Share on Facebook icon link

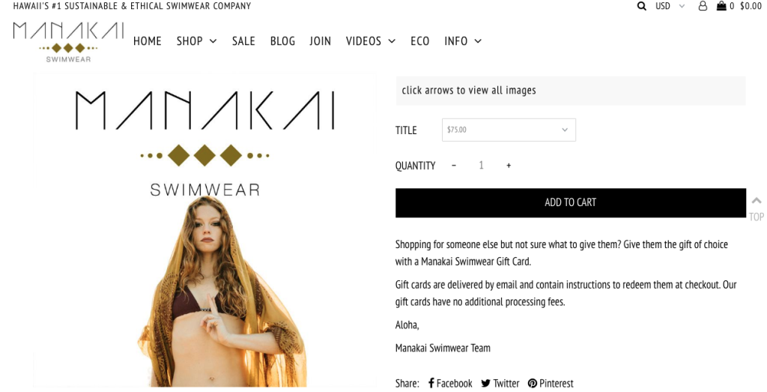click(x=449, y=383)
